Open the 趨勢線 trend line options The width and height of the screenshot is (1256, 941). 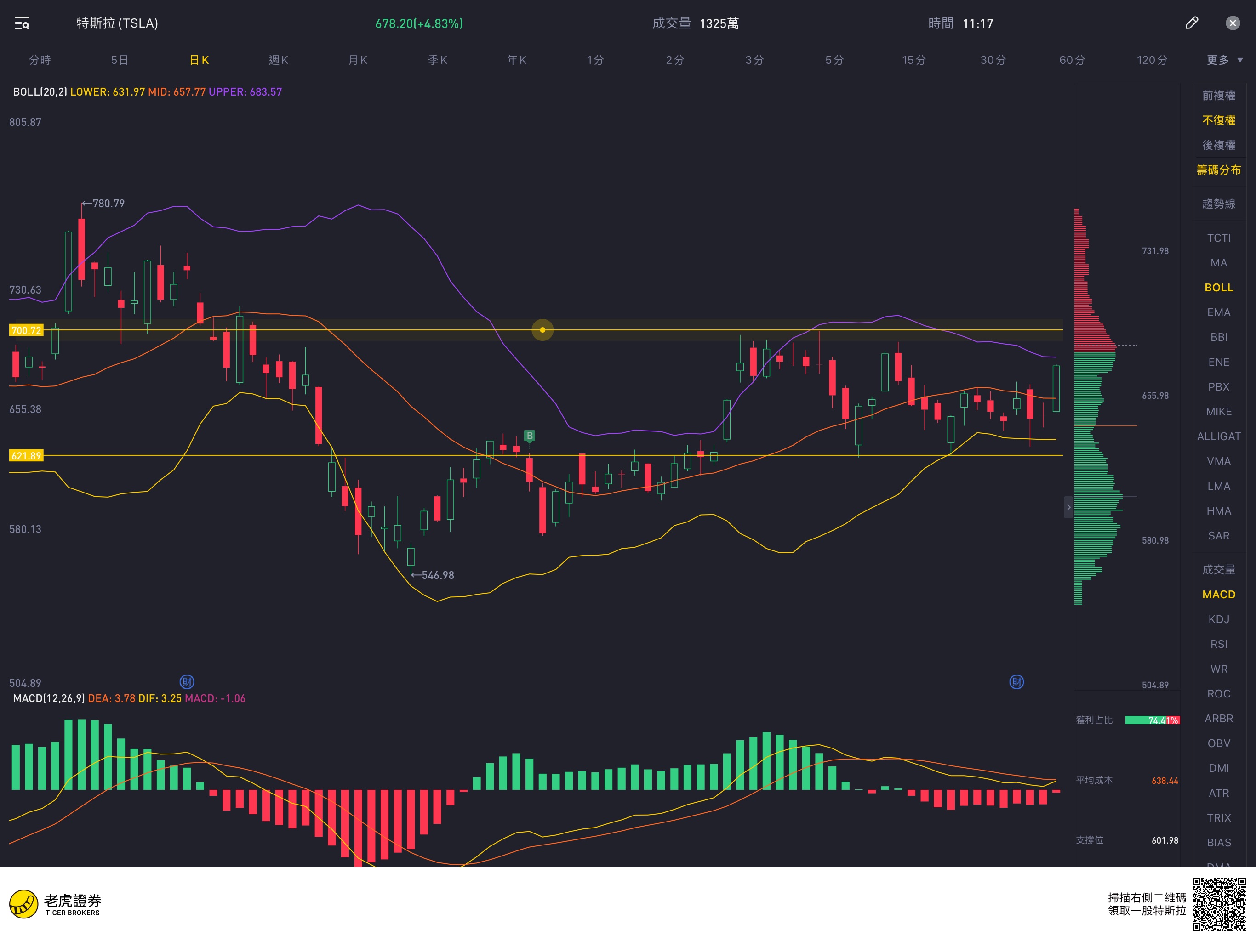pyautogui.click(x=1218, y=204)
